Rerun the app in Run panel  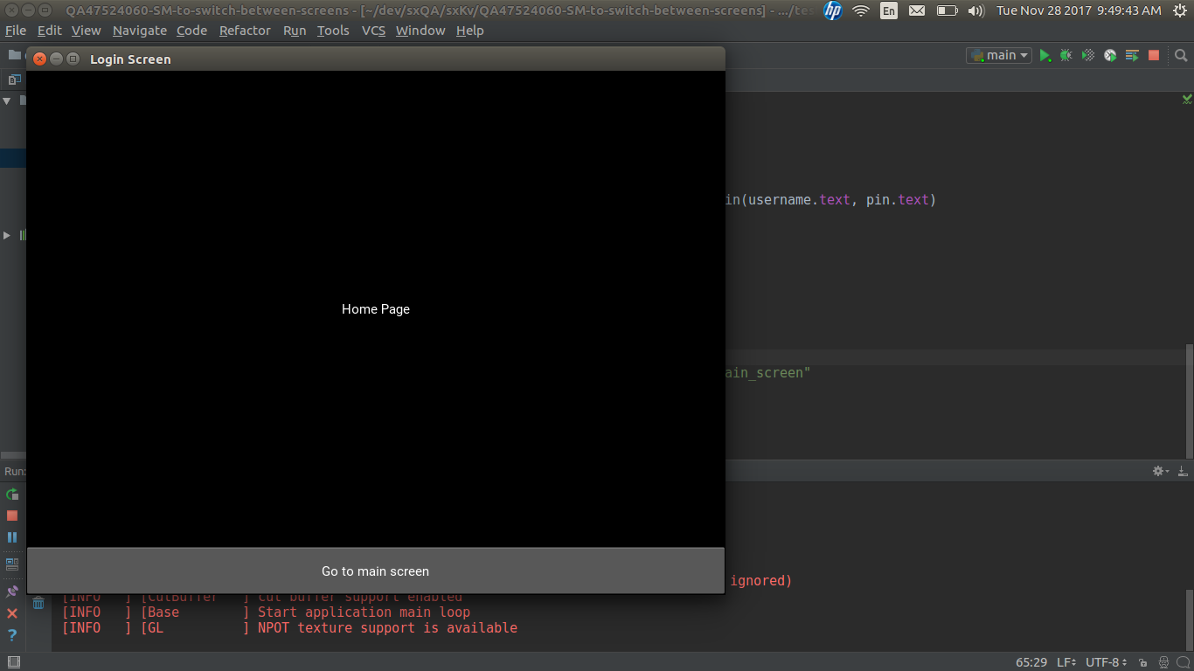(12, 495)
